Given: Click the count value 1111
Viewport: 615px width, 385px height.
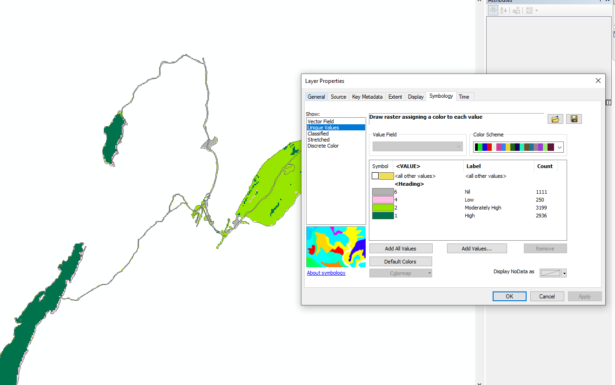Looking at the screenshot, I should [x=541, y=192].
